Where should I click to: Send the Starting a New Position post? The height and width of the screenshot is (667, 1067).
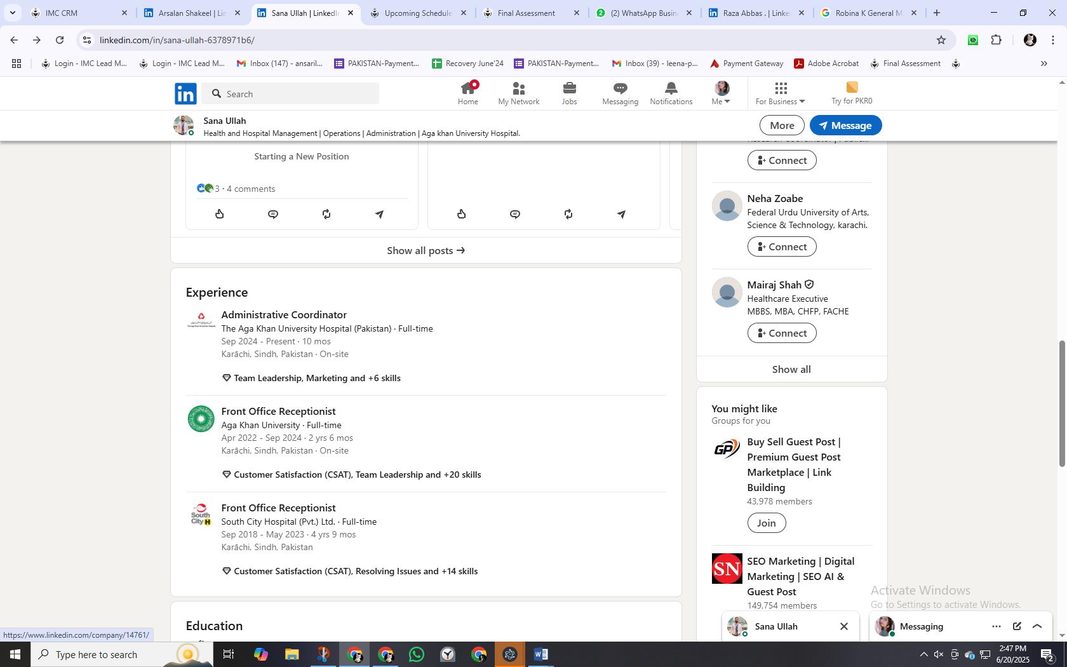point(379,214)
